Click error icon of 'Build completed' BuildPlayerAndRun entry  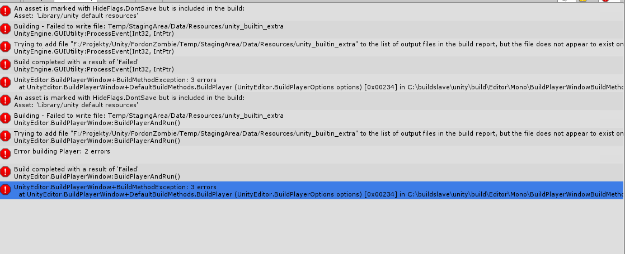6,172
